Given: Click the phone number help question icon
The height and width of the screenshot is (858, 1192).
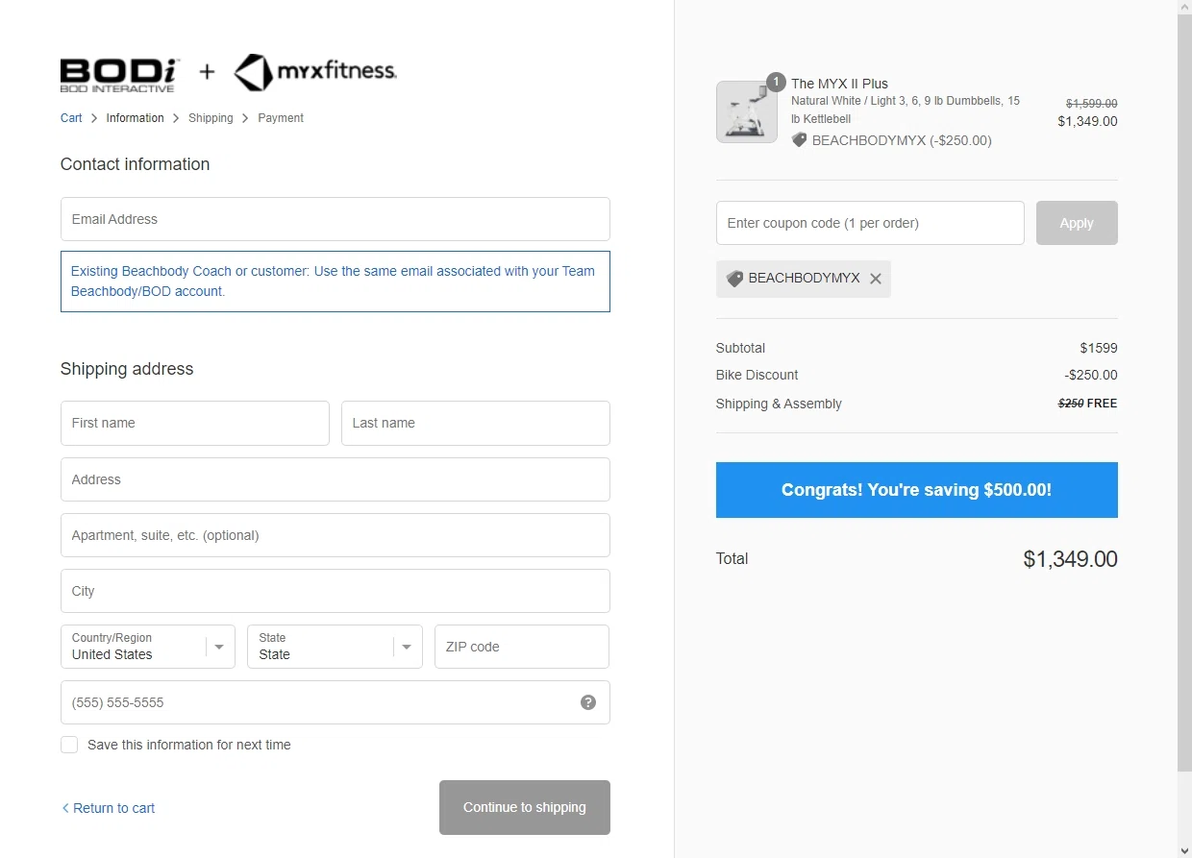Looking at the screenshot, I should (x=588, y=702).
